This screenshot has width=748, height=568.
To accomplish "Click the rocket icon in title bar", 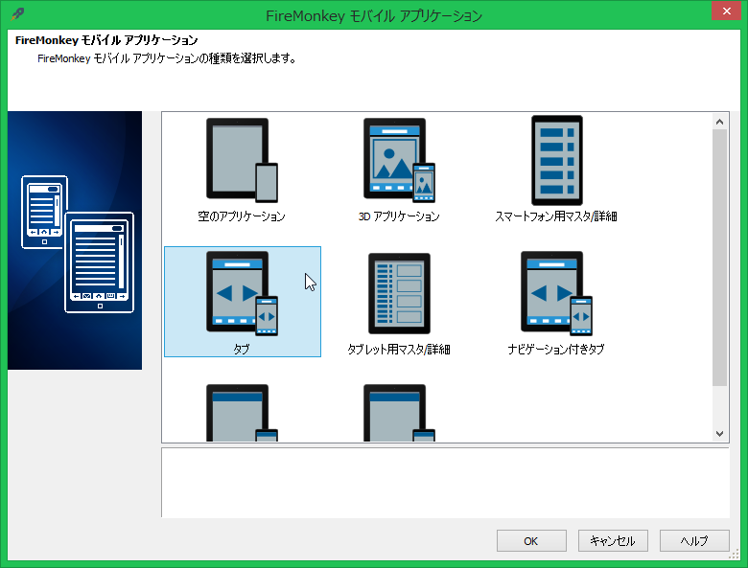I will coord(17,14).
